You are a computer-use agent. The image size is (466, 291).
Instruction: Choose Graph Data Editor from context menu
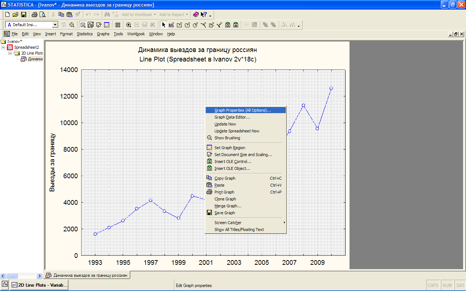pyautogui.click(x=232, y=117)
